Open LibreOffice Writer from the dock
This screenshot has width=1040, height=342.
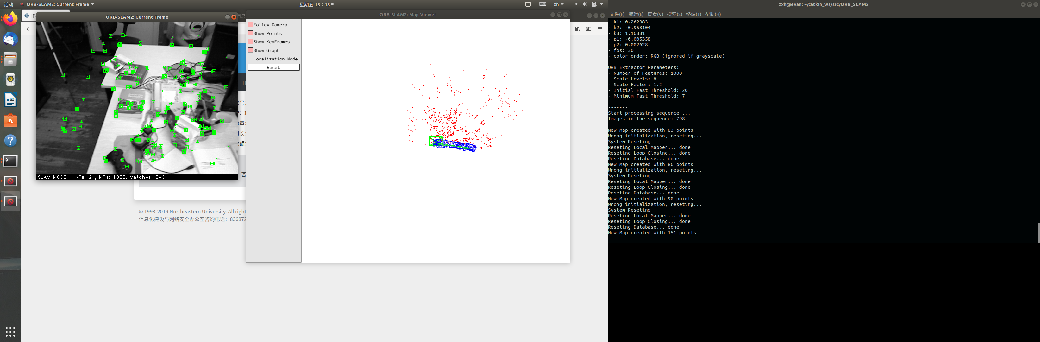[10, 100]
